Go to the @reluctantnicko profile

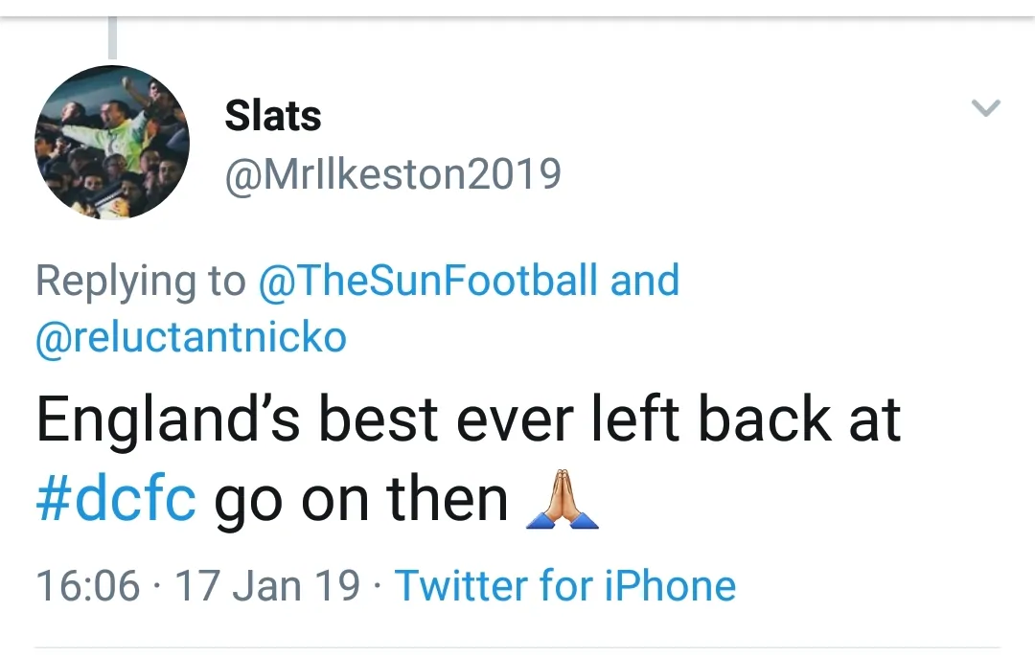tap(191, 337)
